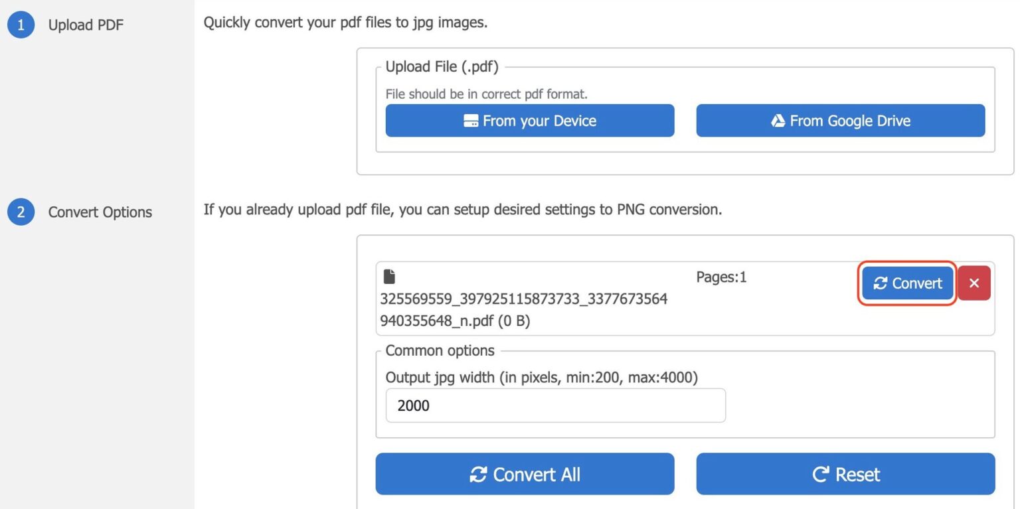Click the circular arrow icon on Reset
The width and height of the screenshot is (1020, 509).
point(821,474)
